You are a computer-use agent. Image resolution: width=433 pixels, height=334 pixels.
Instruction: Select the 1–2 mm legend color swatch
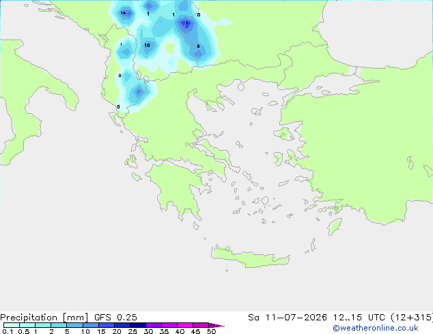(43, 325)
